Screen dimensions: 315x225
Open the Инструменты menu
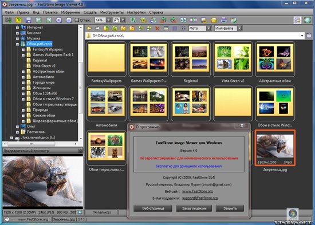(112, 12)
